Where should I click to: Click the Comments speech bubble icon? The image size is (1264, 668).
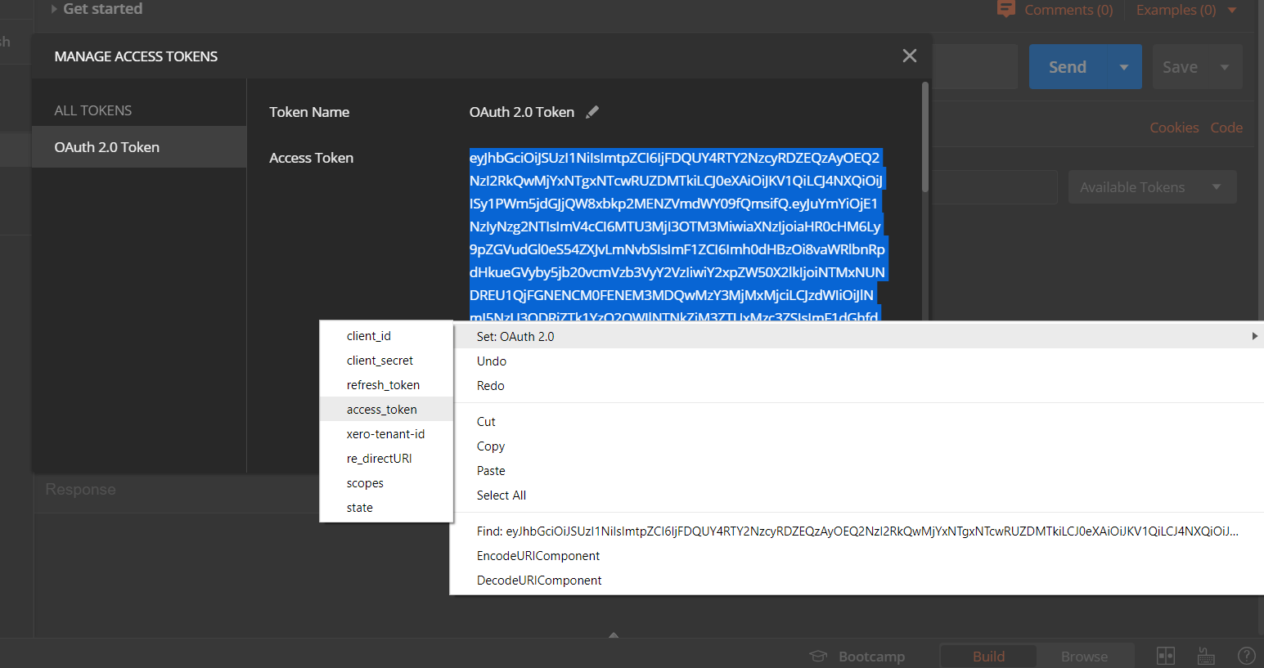1005,9
